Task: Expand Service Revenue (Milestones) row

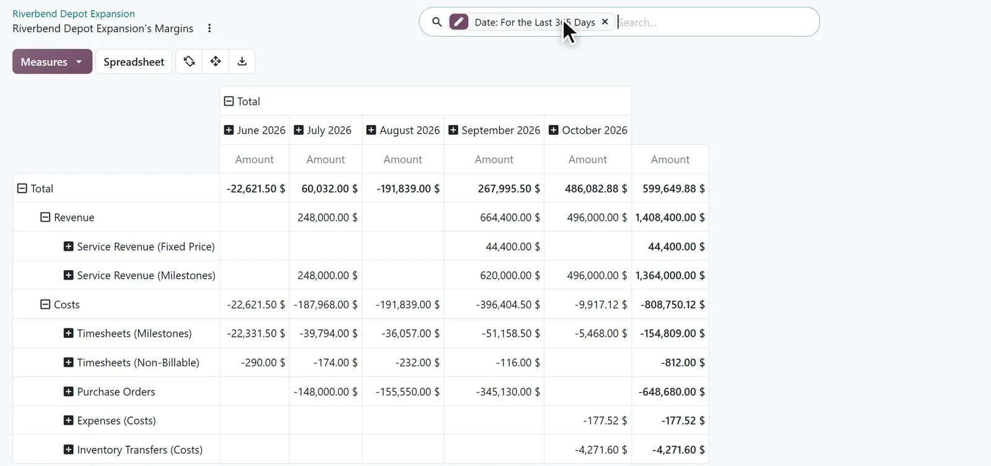Action: pyautogui.click(x=68, y=275)
